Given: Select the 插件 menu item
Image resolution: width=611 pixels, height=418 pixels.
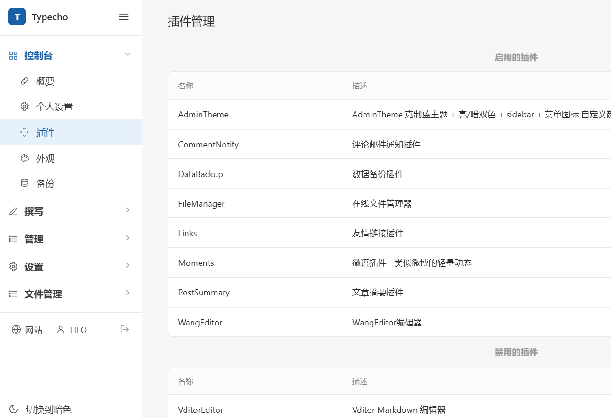Looking at the screenshot, I should (x=71, y=132).
